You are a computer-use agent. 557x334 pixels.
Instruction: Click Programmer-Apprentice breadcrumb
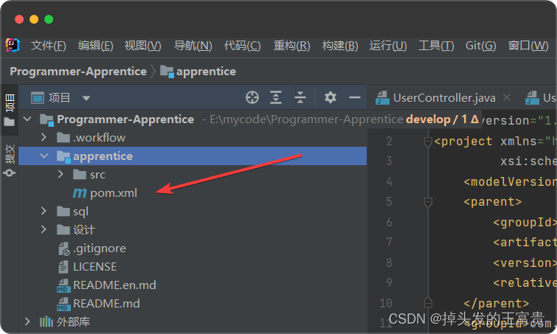[x=78, y=72]
